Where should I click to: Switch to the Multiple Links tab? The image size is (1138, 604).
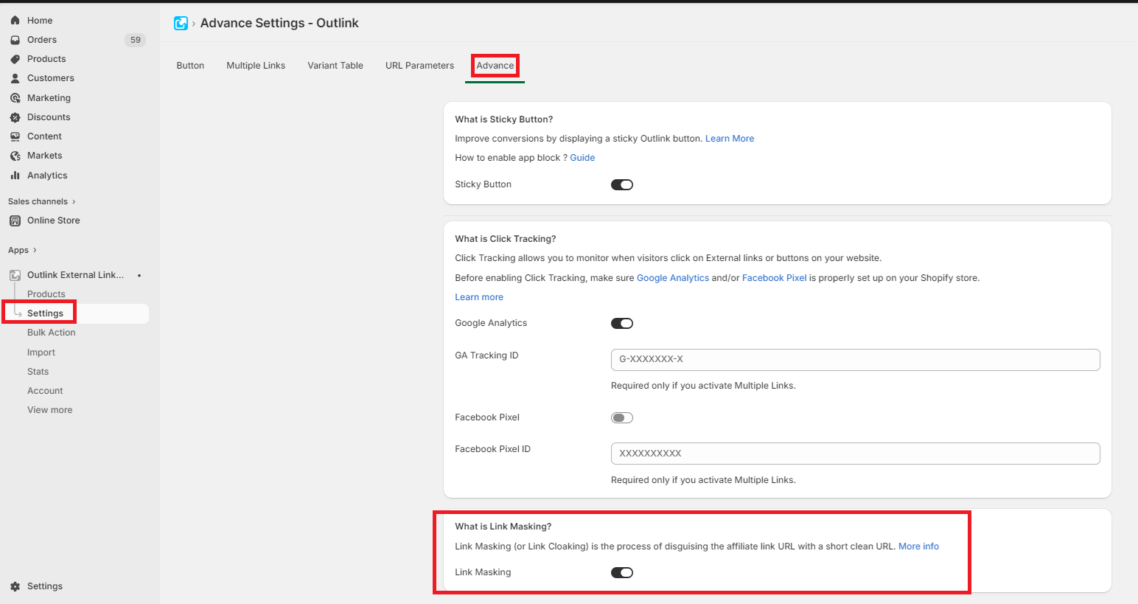coord(256,66)
